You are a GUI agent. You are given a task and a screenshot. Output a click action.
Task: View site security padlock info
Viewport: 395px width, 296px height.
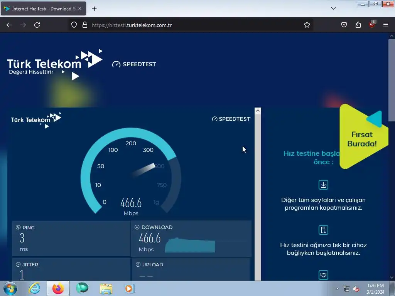85,25
